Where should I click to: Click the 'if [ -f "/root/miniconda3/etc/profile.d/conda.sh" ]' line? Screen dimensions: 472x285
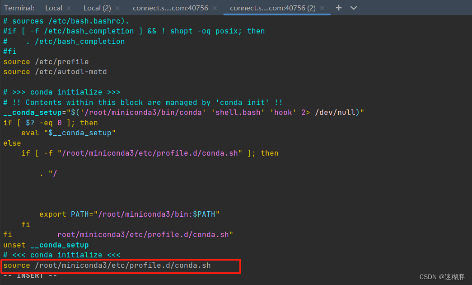[x=150, y=153]
